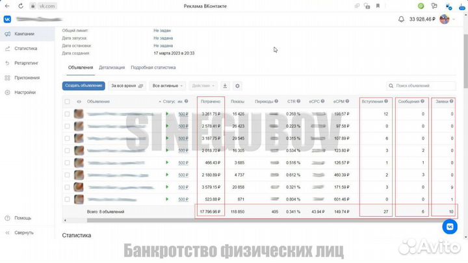Open the Действия dropdown

[203, 86]
